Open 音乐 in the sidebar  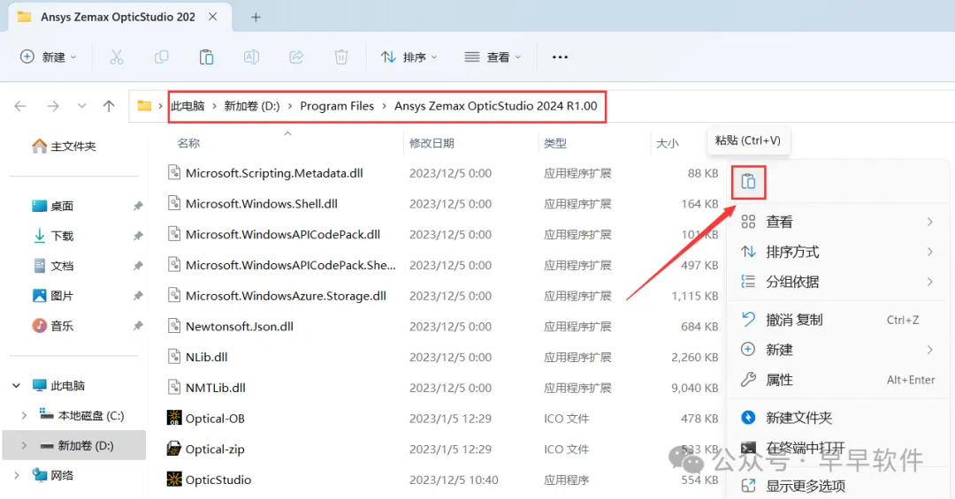pos(52,326)
